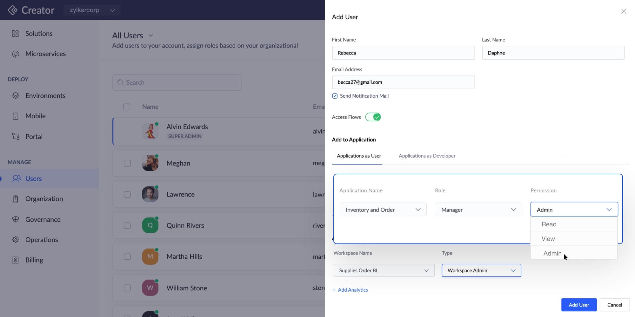
Task: Switch to Applications as Developer tab
Action: [427, 156]
